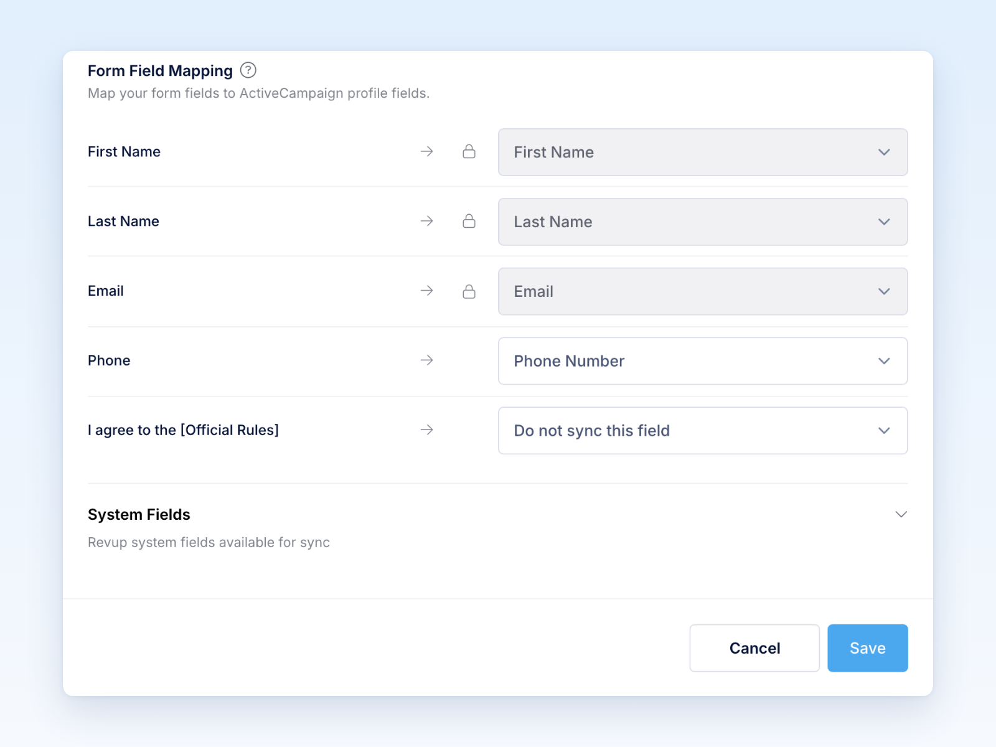996x747 pixels.
Task: Save the field mapping
Action: (868, 648)
